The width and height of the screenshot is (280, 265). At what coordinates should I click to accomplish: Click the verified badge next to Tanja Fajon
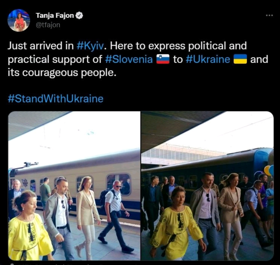click(x=79, y=16)
